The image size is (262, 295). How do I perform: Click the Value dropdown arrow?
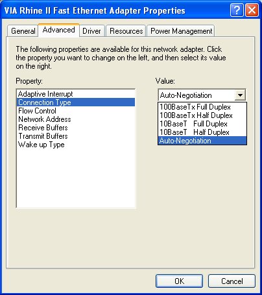240,95
